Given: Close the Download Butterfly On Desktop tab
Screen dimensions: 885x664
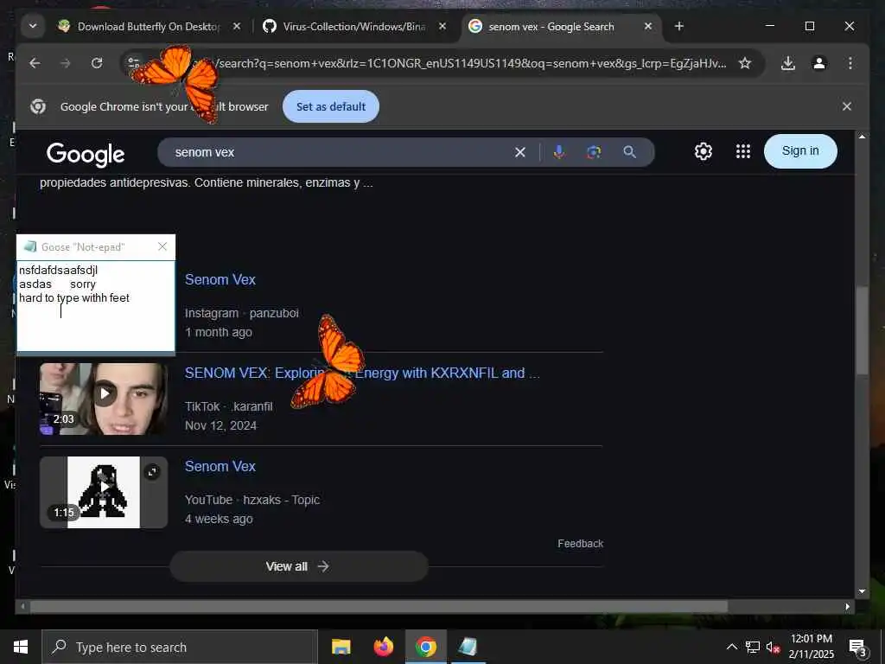Looking at the screenshot, I should pos(237,26).
